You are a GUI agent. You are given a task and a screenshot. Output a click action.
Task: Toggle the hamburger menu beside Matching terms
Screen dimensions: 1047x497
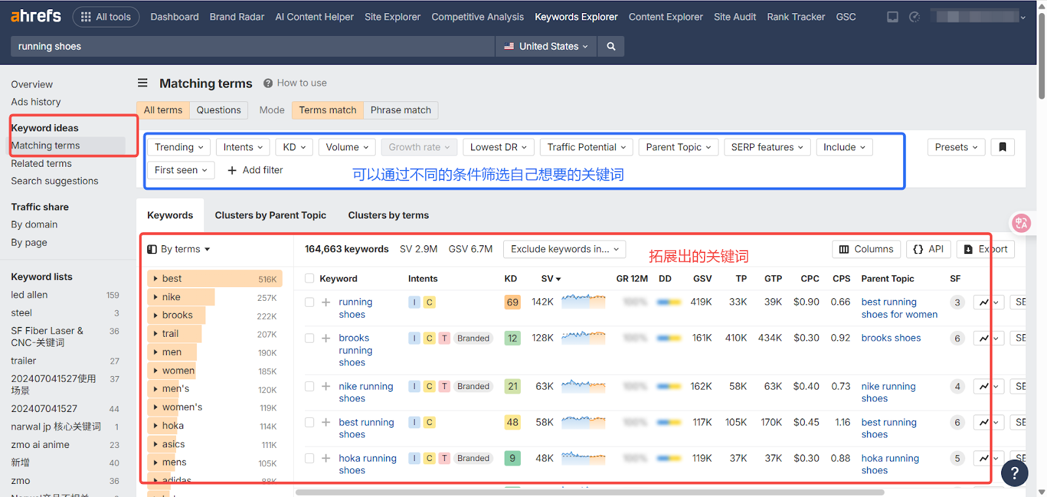[x=143, y=83]
